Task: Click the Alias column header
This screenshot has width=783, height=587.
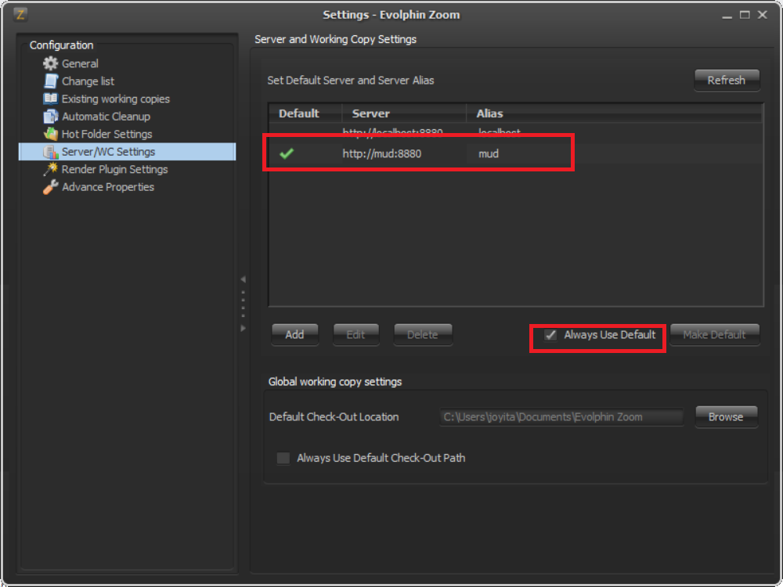Action: coord(614,113)
